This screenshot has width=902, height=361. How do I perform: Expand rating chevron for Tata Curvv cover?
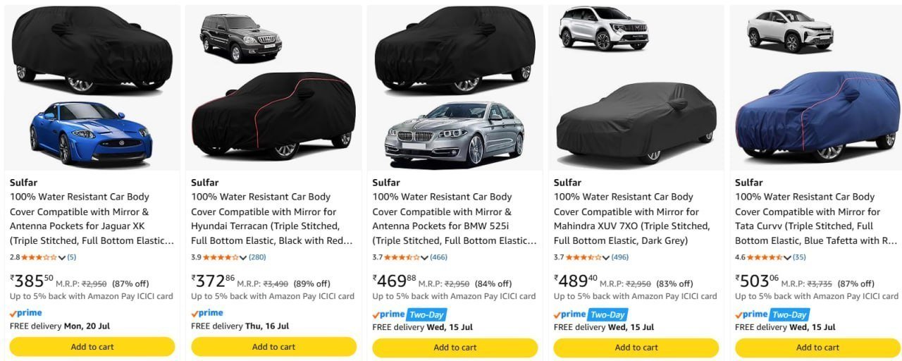(x=787, y=257)
